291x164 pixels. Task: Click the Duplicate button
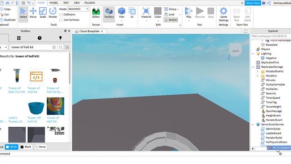[x=8, y=20]
